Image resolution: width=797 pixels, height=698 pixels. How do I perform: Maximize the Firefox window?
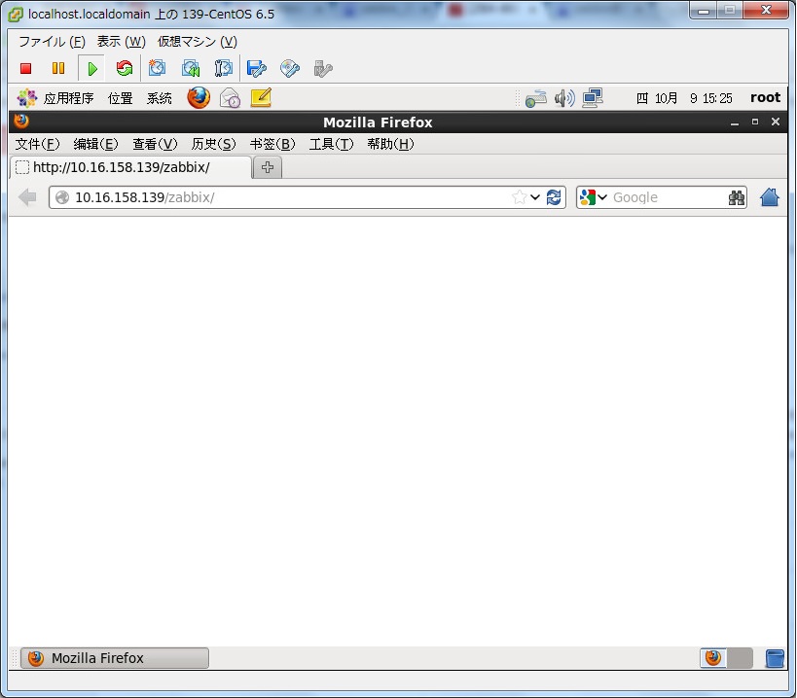755,122
